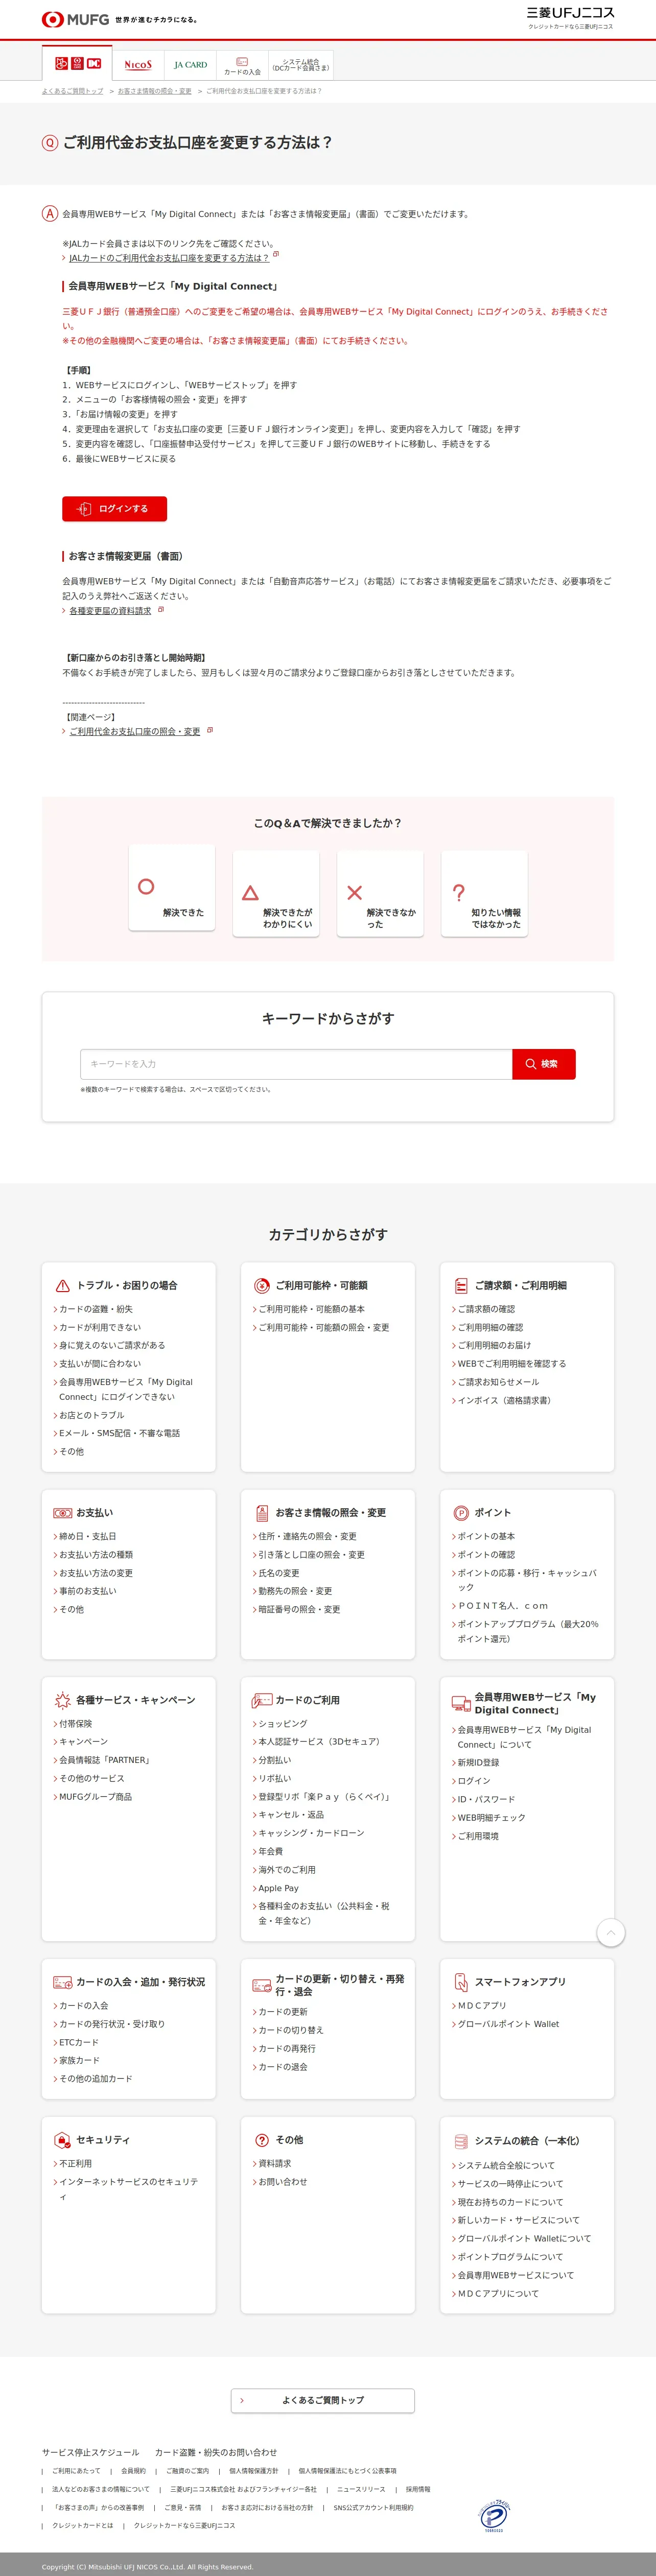Open the 引き落とし口座の照会・変更 link
656x2576 pixels.
pos(312,1555)
